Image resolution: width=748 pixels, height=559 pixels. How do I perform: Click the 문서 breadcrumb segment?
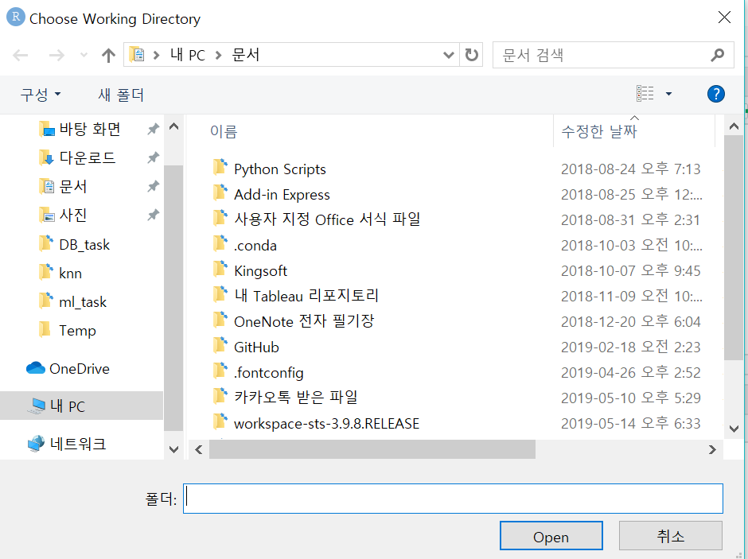pyautogui.click(x=245, y=55)
